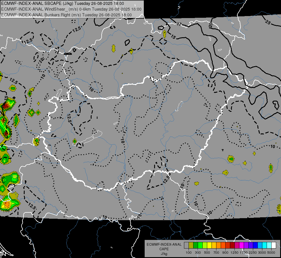Screen dimensions: 281x258
Task: Pick the red-orange swatch before the 900 tick
Action: tap(223, 245)
